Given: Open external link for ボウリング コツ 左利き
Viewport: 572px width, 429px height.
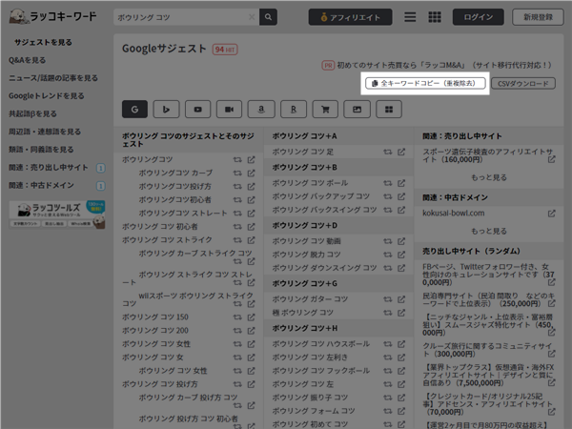Looking at the screenshot, I should coord(401,357).
